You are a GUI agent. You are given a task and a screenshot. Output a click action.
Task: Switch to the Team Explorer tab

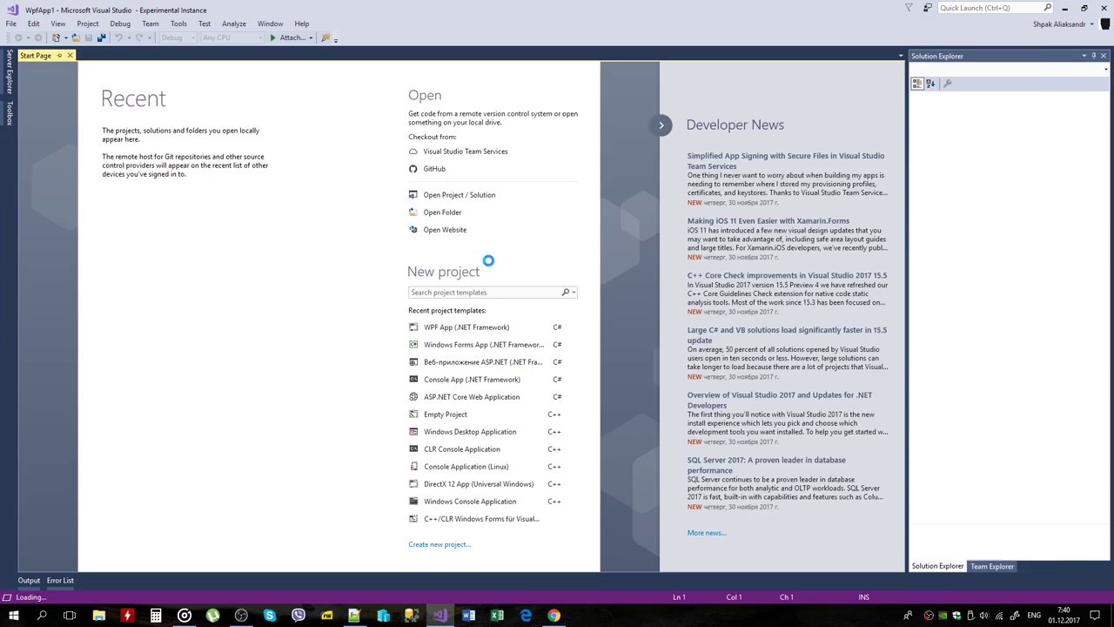(991, 566)
